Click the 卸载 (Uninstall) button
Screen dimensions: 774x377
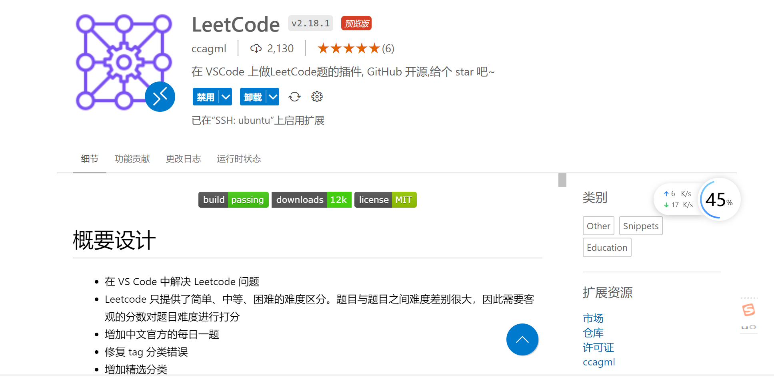point(253,97)
